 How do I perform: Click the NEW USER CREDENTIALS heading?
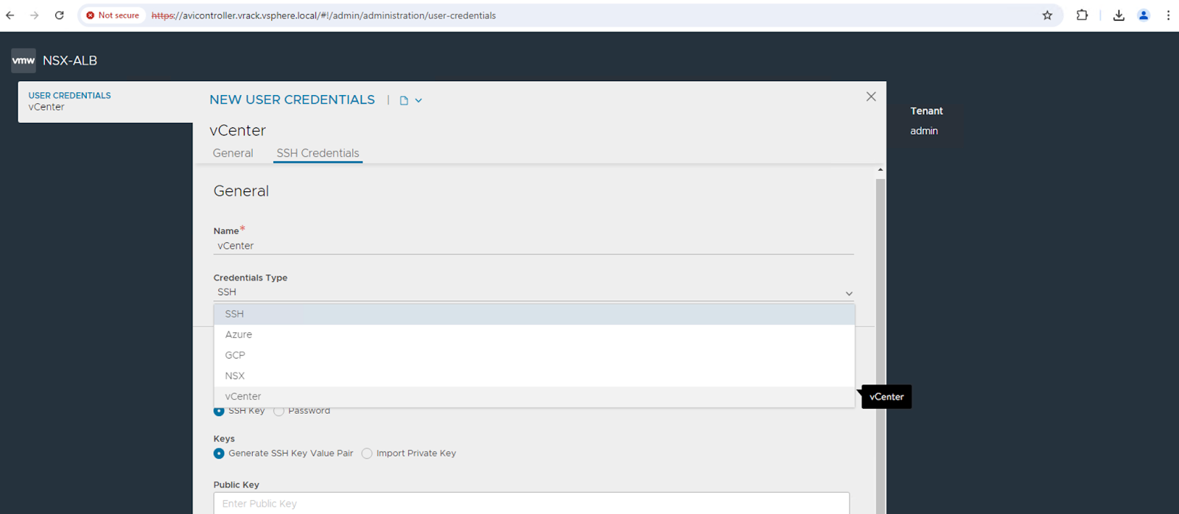(x=292, y=99)
